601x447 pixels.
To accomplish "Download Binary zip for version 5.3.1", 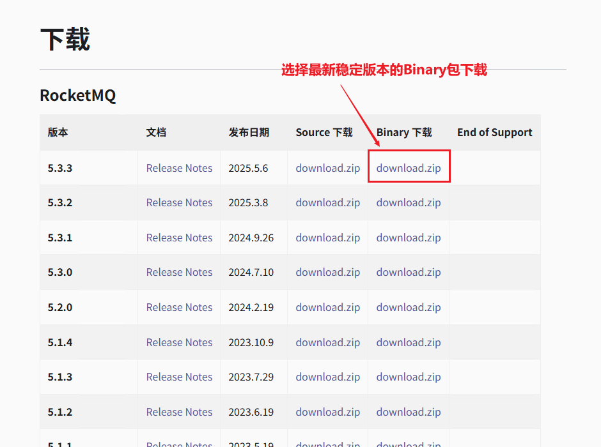I will 409,238.
